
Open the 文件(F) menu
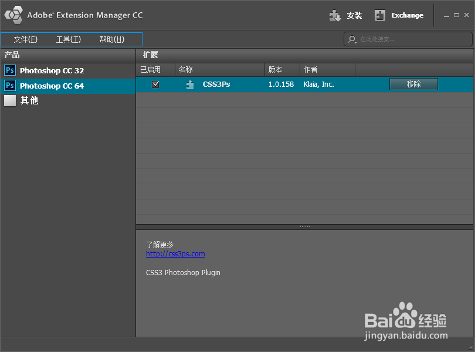click(25, 39)
